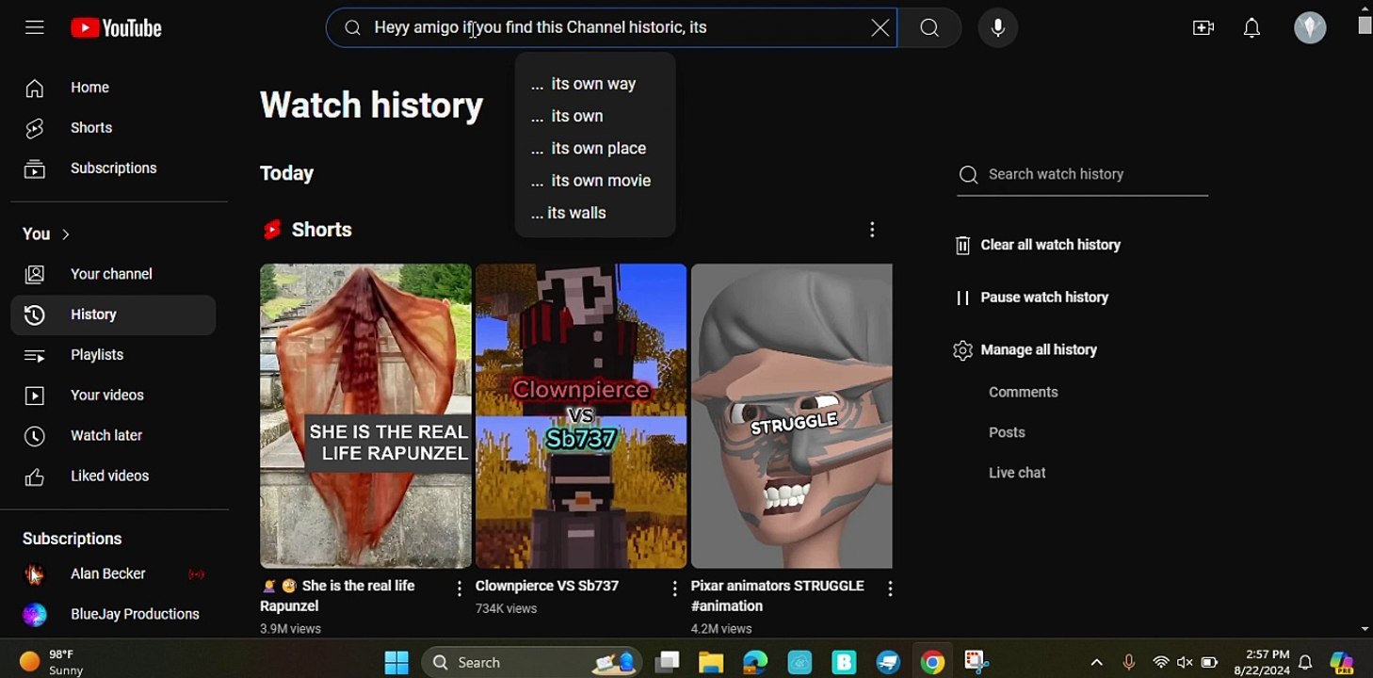Viewport: 1373px width, 678px height.
Task: Open options for Rapunzel short
Action: click(x=460, y=589)
